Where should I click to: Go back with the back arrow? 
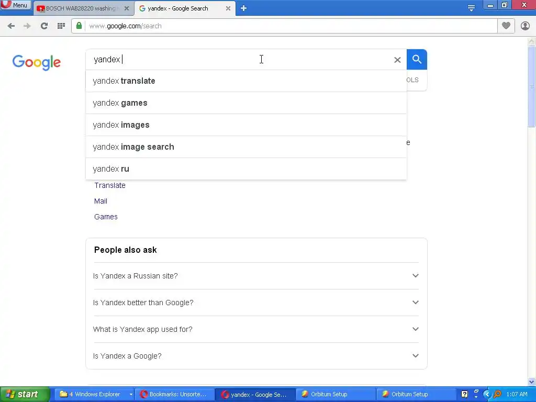click(x=11, y=26)
